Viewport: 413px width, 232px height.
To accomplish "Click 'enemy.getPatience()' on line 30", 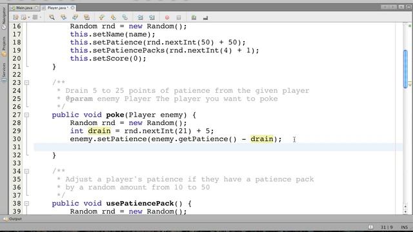I will pyautogui.click(x=194, y=139).
